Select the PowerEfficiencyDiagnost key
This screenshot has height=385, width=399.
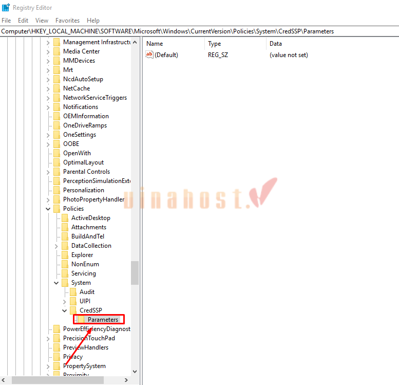point(97,329)
